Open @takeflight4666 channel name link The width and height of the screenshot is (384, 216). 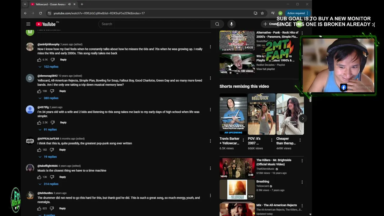(x=47, y=166)
